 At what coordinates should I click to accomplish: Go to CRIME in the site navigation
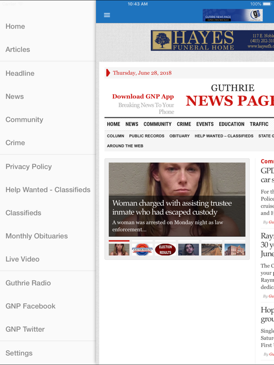tap(184, 124)
